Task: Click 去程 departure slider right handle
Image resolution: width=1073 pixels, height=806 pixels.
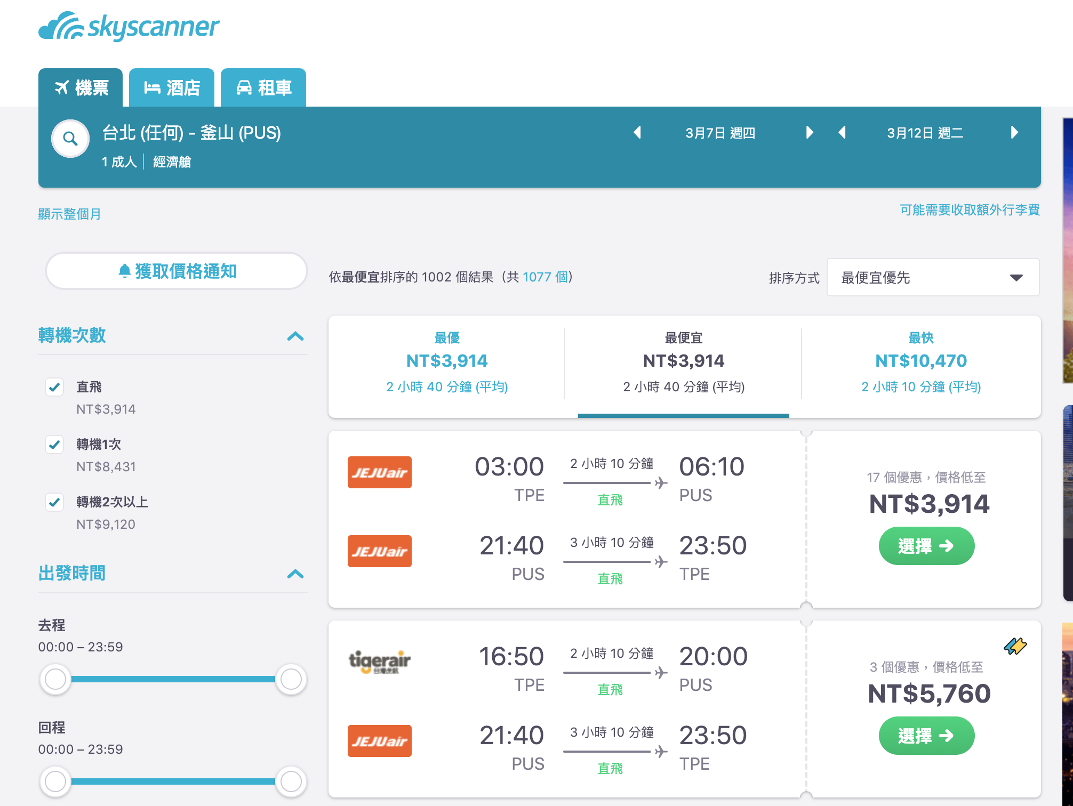Action: (x=291, y=679)
